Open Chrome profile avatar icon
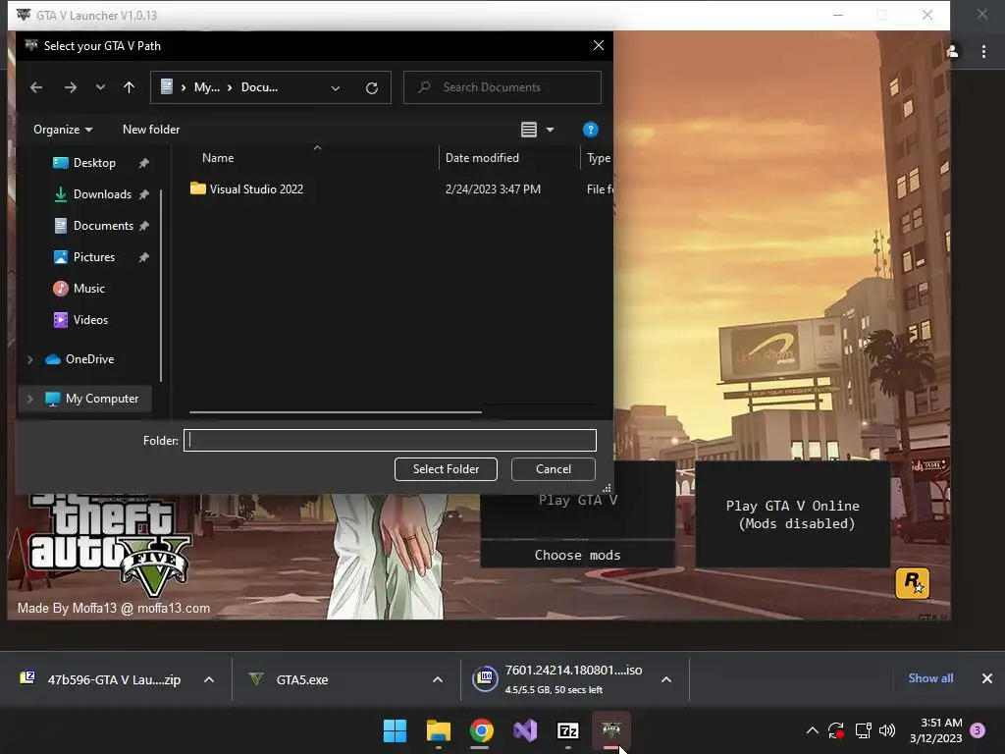Image resolution: width=1005 pixels, height=754 pixels. 953,51
